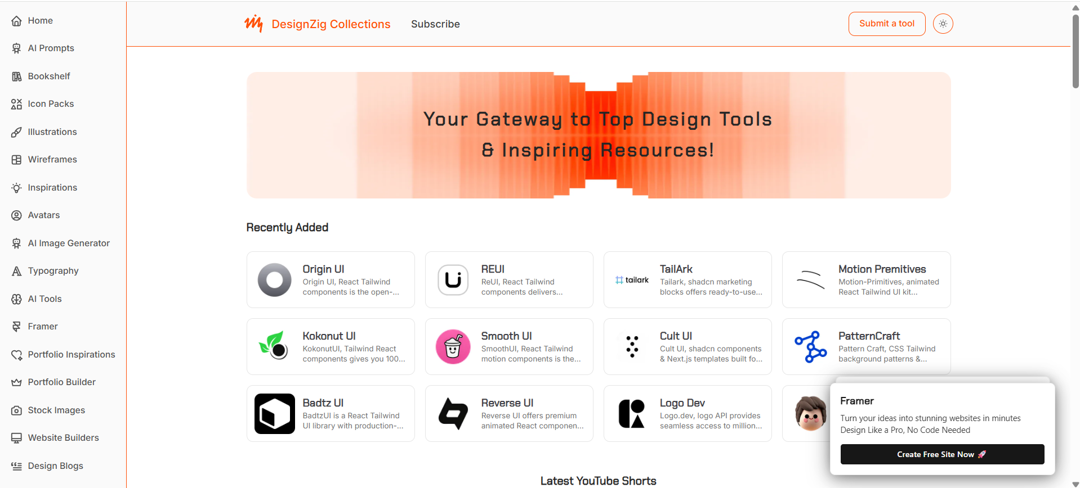The image size is (1080, 488).
Task: Click the AI Image Generator icon
Action: (x=16, y=243)
